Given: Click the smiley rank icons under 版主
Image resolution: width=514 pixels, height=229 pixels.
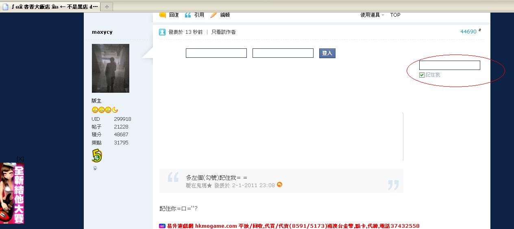Looking at the screenshot, I should tap(105, 110).
